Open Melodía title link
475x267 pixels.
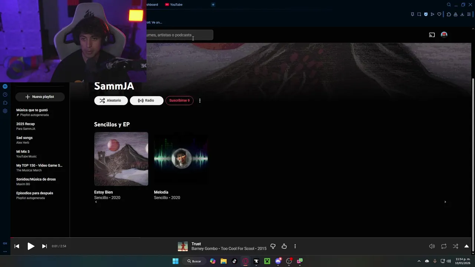[x=161, y=192]
